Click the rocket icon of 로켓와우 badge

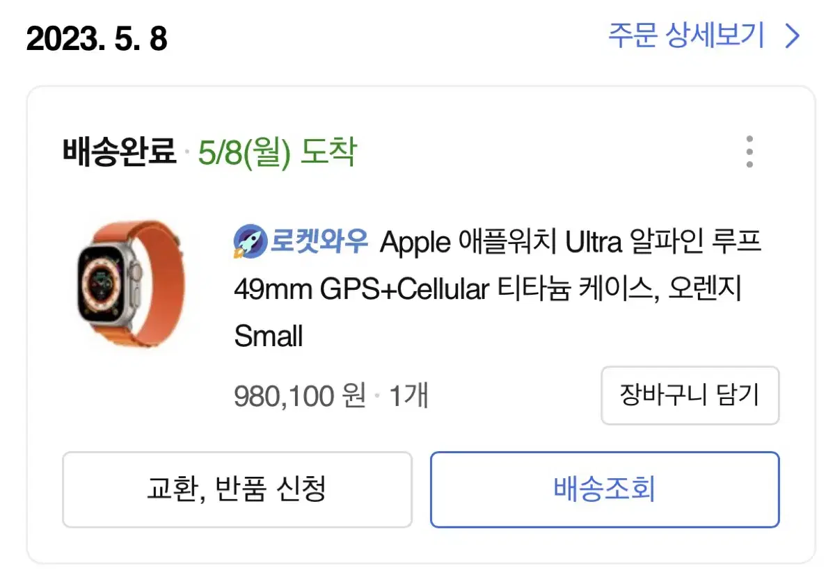tap(250, 242)
